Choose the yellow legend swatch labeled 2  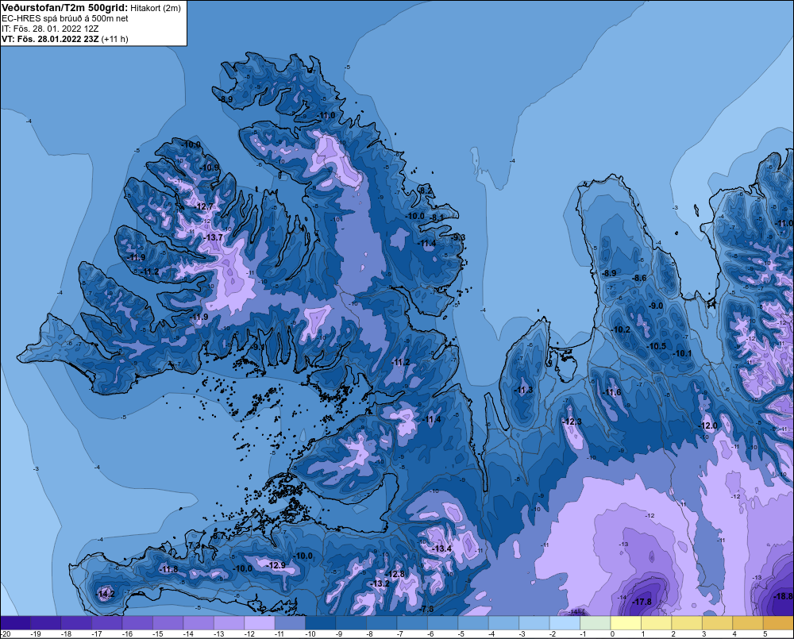[x=687, y=623]
